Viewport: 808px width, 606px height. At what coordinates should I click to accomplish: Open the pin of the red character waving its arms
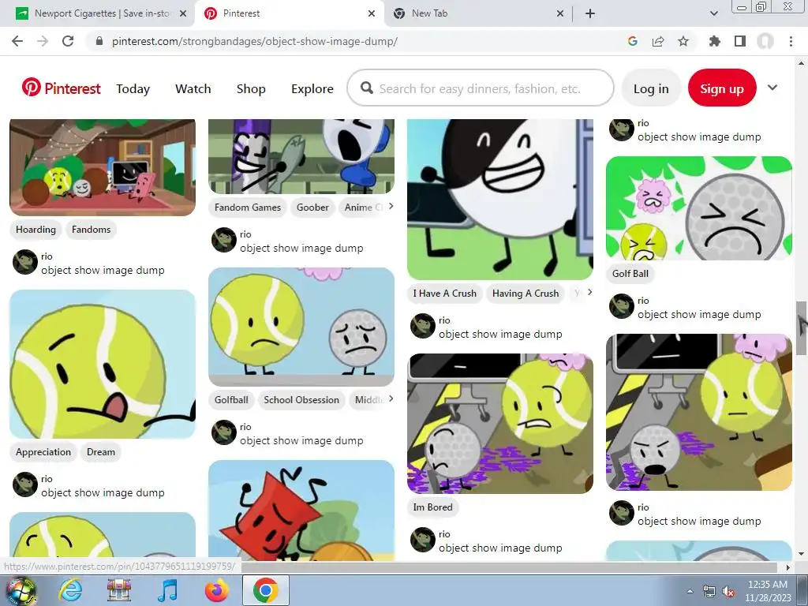pyautogui.click(x=301, y=511)
